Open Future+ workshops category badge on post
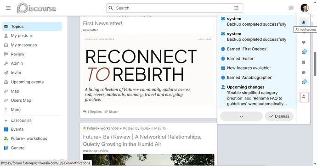Viewport: 317px width, 166px height. (101, 128)
